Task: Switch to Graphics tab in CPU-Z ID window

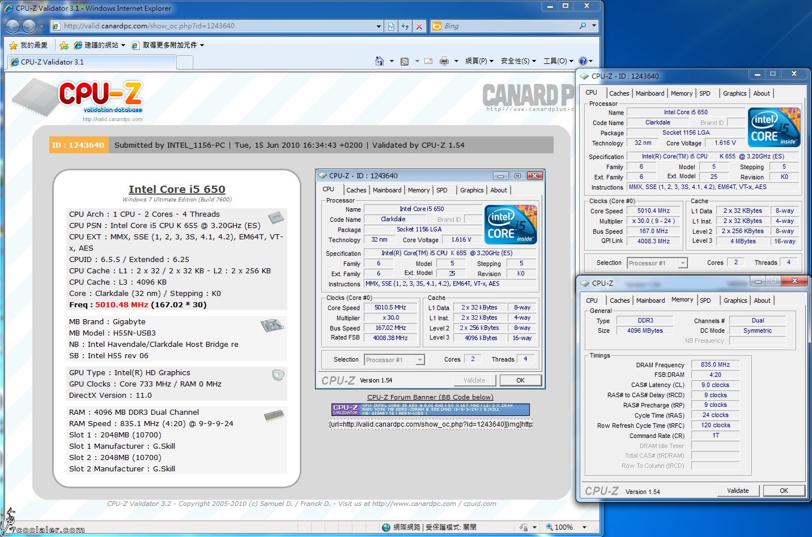Action: (x=734, y=94)
